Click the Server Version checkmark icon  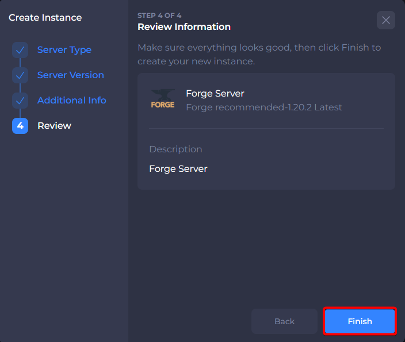(x=20, y=75)
